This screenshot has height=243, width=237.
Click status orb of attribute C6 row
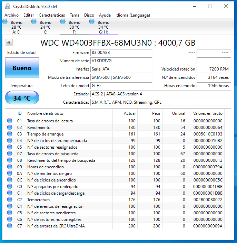click(10, 219)
